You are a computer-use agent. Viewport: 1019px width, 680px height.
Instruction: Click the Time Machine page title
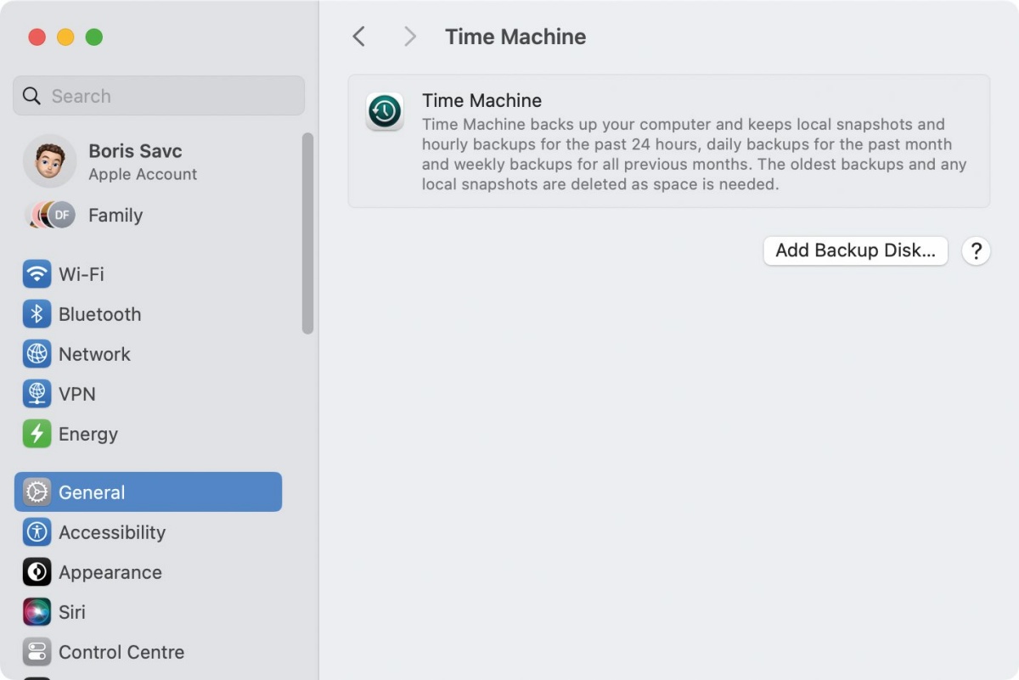pyautogui.click(x=515, y=37)
